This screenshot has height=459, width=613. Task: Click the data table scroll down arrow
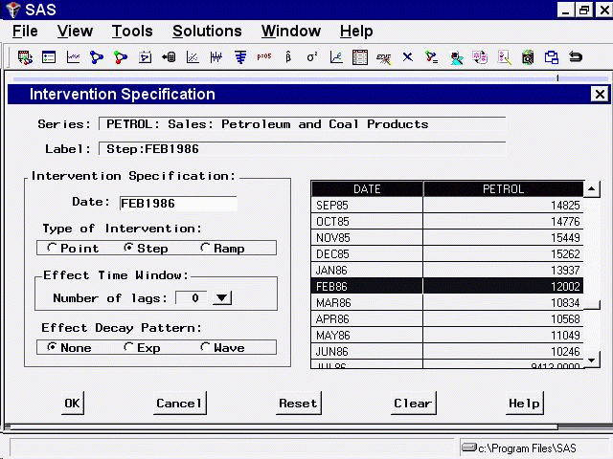pyautogui.click(x=592, y=360)
